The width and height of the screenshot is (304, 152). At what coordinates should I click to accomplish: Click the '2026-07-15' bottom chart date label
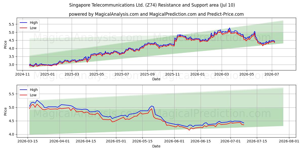(x=257, y=141)
